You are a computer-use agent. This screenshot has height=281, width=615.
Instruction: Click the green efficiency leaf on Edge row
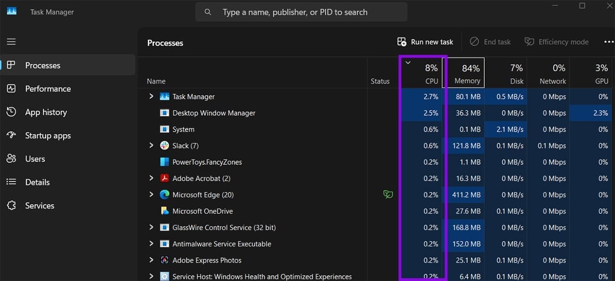click(x=388, y=195)
